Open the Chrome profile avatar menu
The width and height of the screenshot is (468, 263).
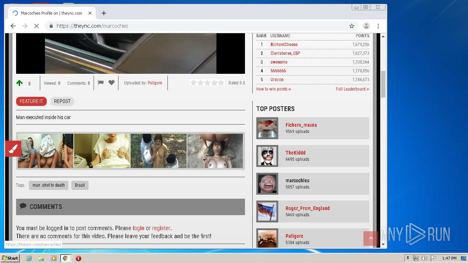pos(366,26)
